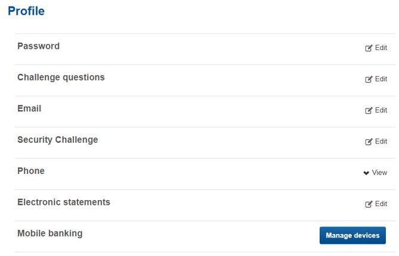Click the Security Challenge row label
399x256 pixels.
(x=57, y=140)
